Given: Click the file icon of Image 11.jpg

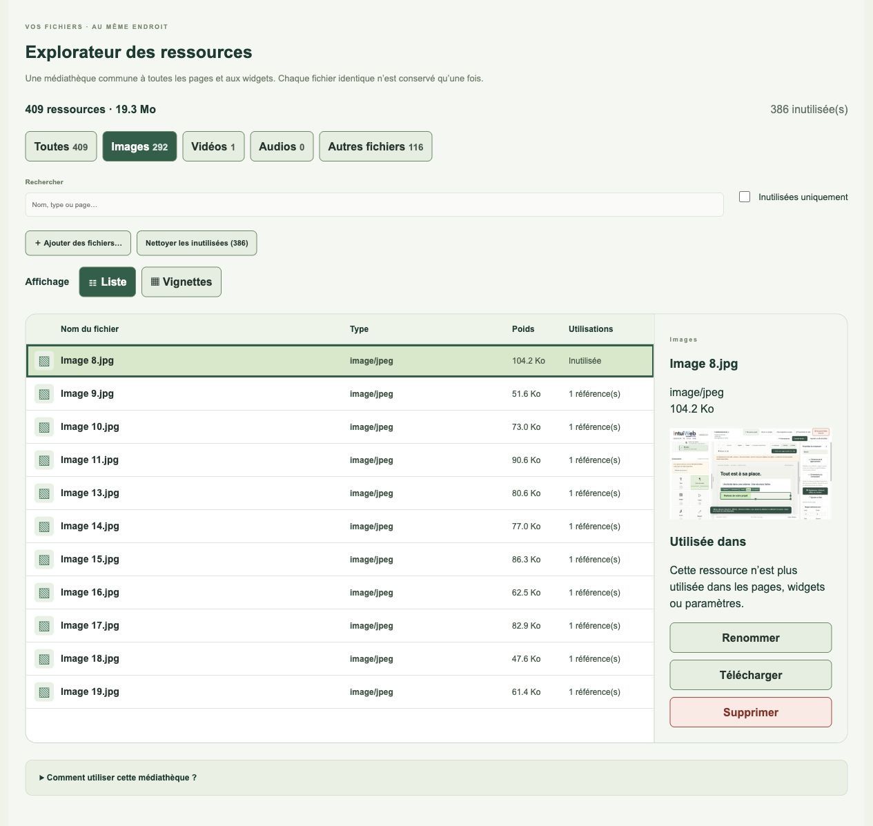Looking at the screenshot, I should click(44, 460).
